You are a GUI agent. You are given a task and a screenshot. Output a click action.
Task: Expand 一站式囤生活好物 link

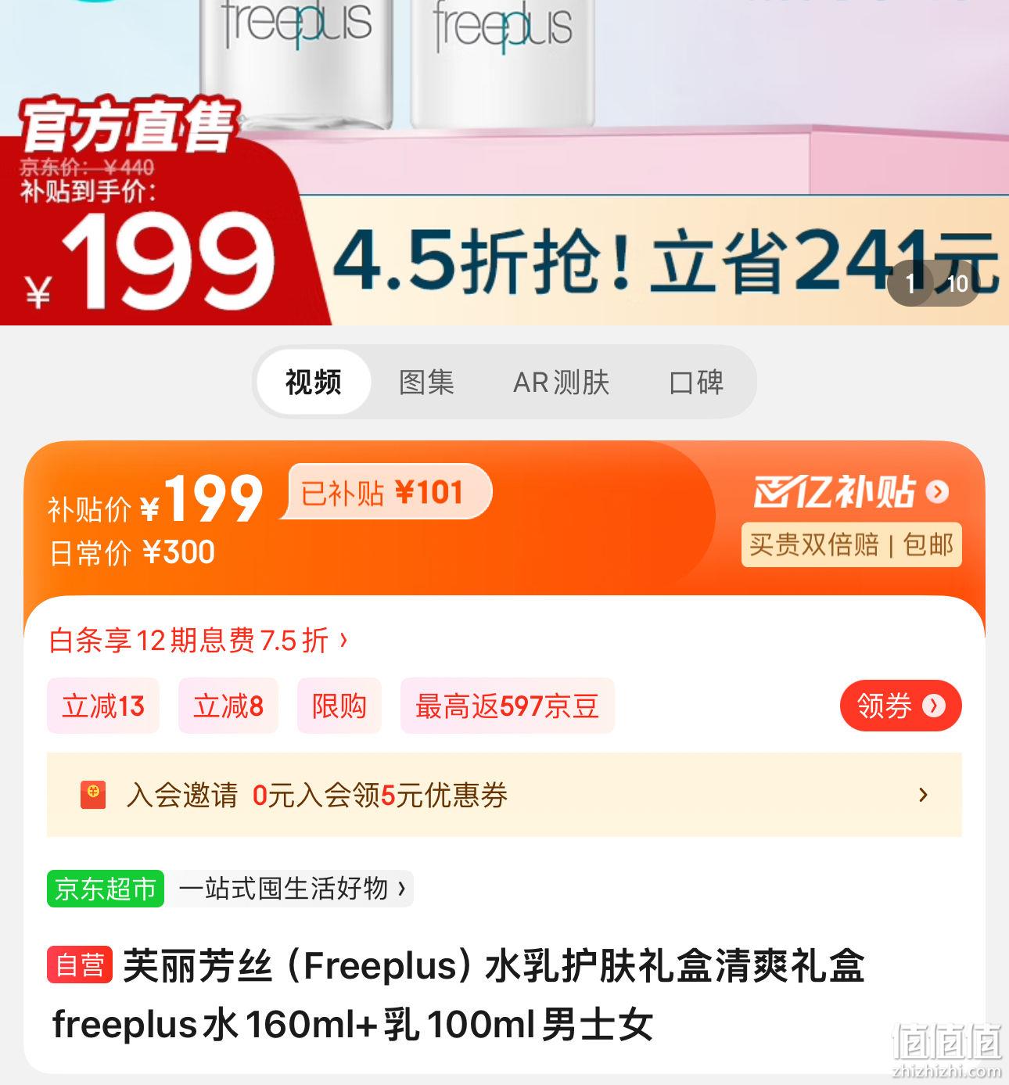pyautogui.click(x=293, y=889)
